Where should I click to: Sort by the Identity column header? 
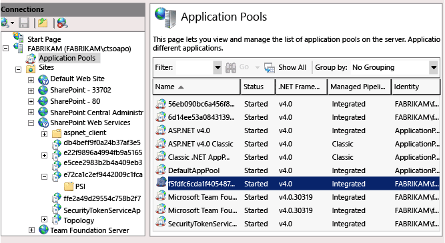pos(416,87)
